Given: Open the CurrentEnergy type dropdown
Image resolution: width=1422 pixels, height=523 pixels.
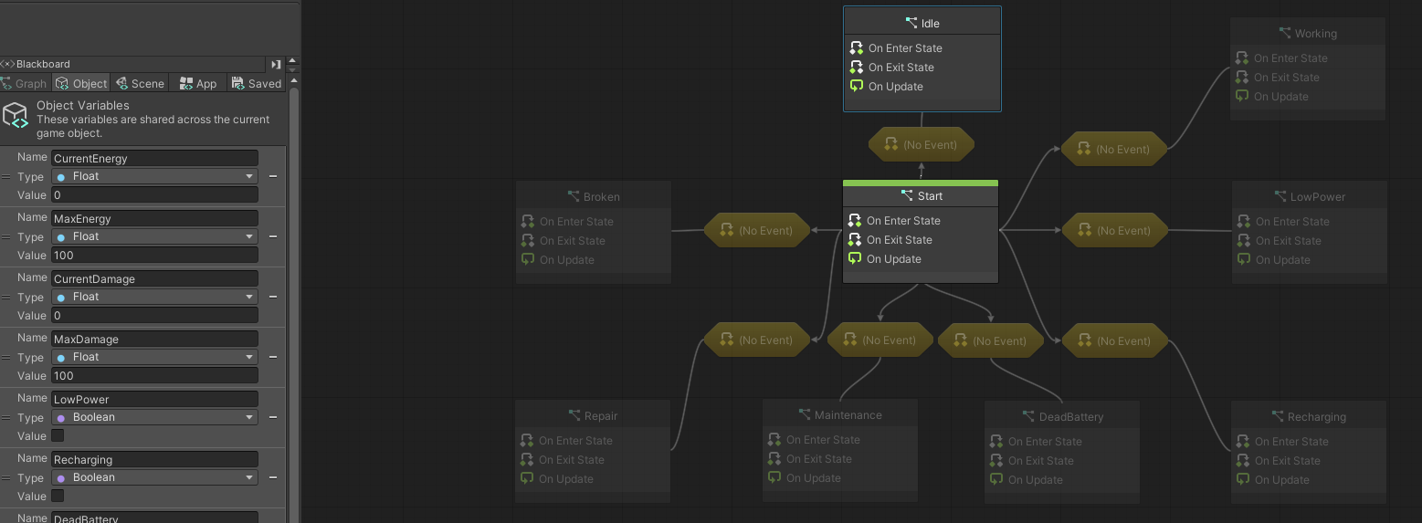Looking at the screenshot, I should [x=154, y=176].
